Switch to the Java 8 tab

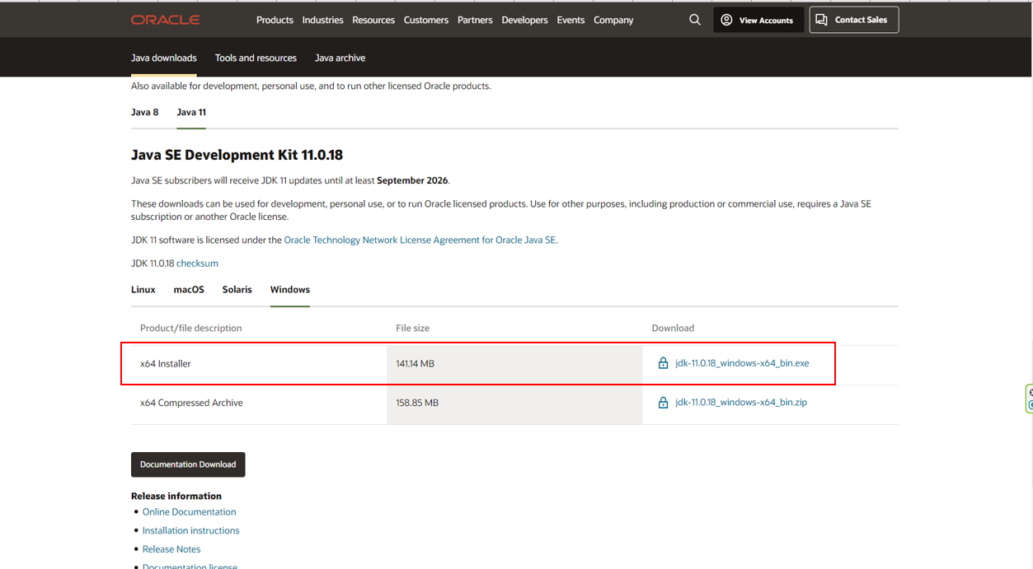tap(144, 112)
